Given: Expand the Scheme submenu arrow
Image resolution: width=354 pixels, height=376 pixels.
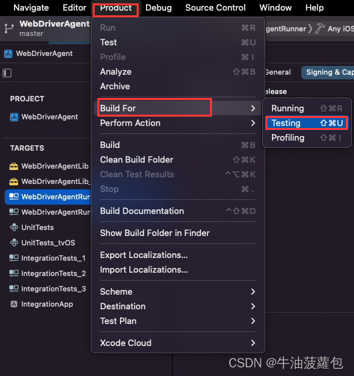Looking at the screenshot, I should [253, 291].
